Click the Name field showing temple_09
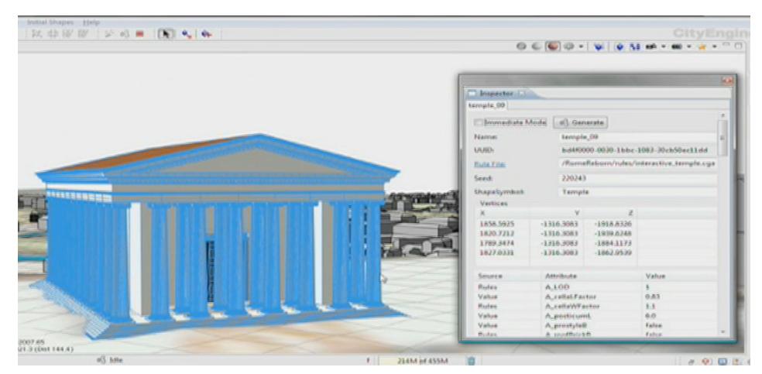The width and height of the screenshot is (762, 374). pos(637,138)
